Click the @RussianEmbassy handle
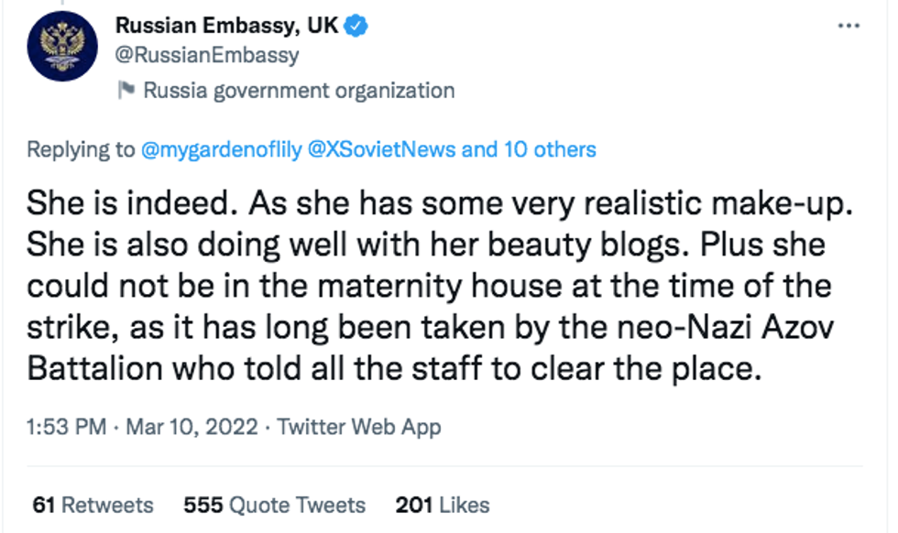The width and height of the screenshot is (898, 533). point(207,55)
